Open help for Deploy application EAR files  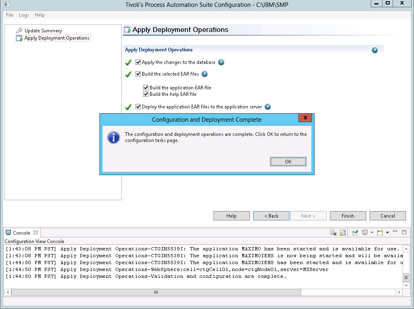pos(268,107)
